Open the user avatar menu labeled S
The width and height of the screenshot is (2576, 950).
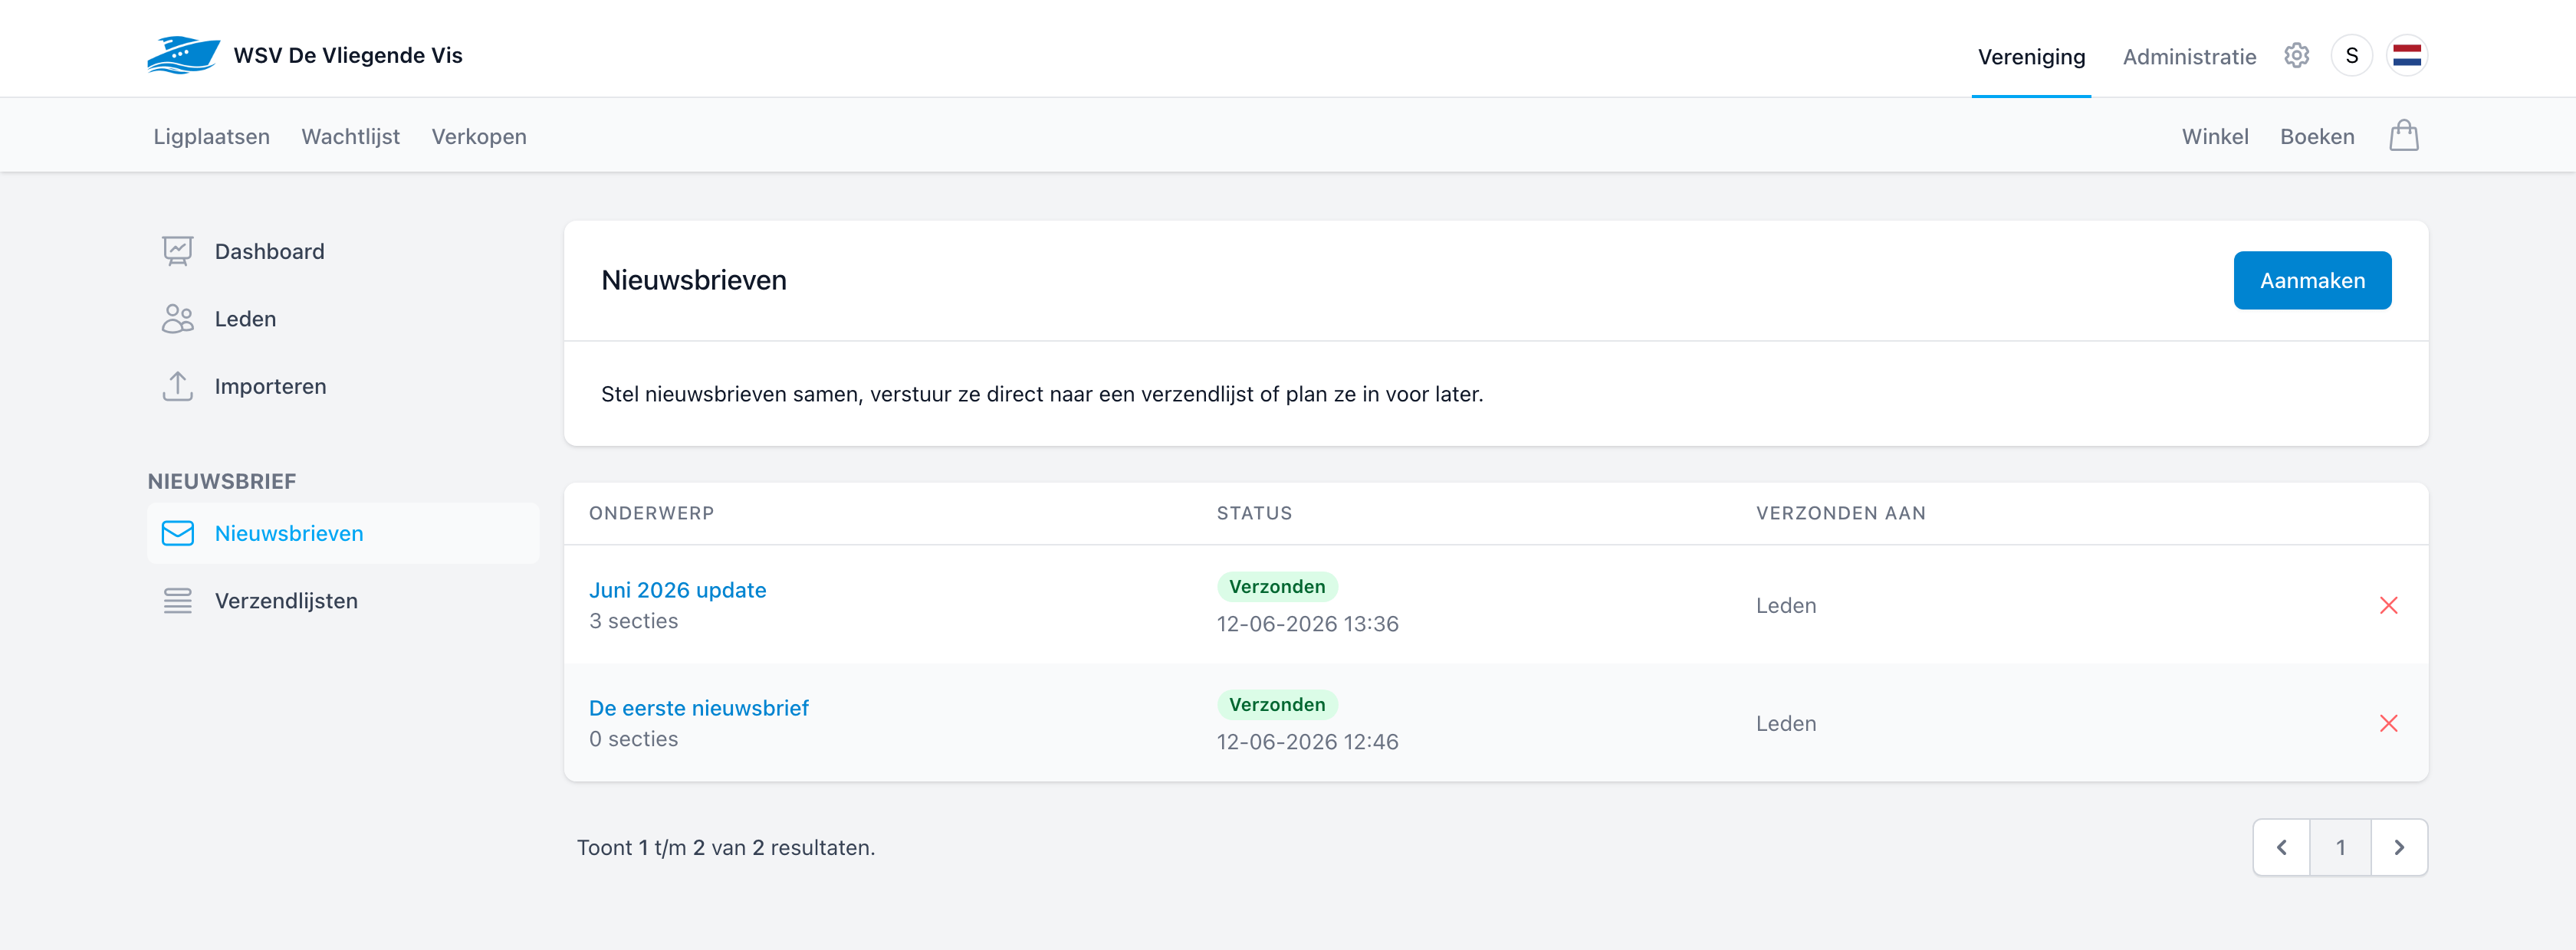[2352, 56]
